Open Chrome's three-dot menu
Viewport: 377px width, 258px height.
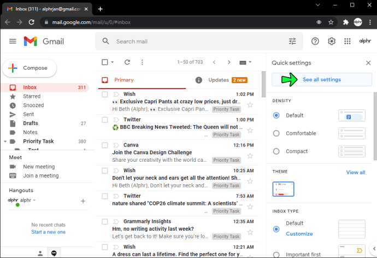point(370,22)
